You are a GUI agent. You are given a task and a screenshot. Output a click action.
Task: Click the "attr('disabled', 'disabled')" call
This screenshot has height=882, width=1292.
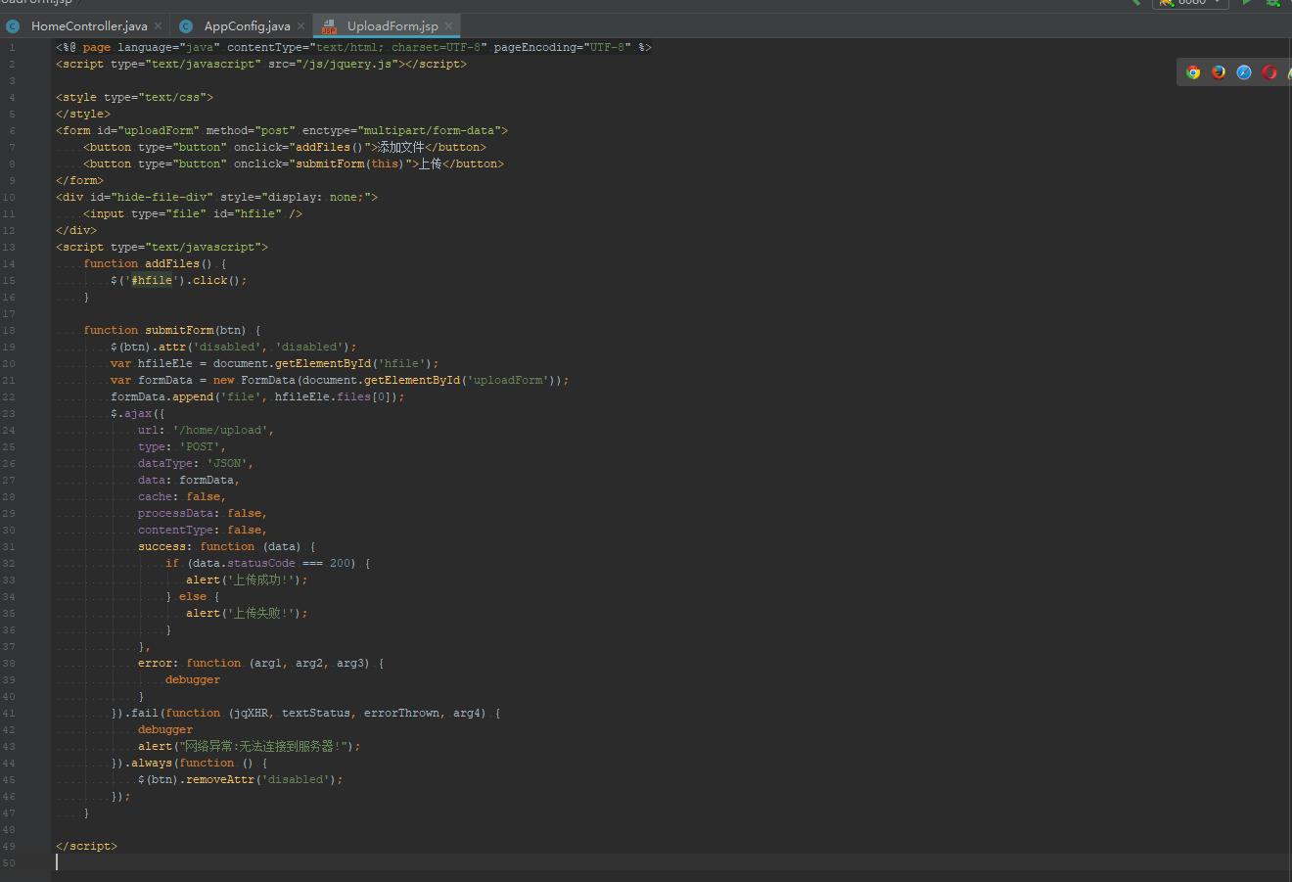[254, 347]
